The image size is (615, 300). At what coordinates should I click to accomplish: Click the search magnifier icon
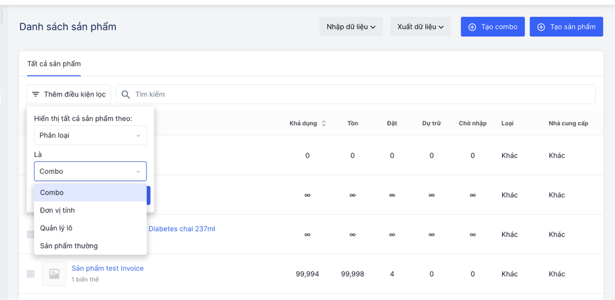tap(126, 94)
